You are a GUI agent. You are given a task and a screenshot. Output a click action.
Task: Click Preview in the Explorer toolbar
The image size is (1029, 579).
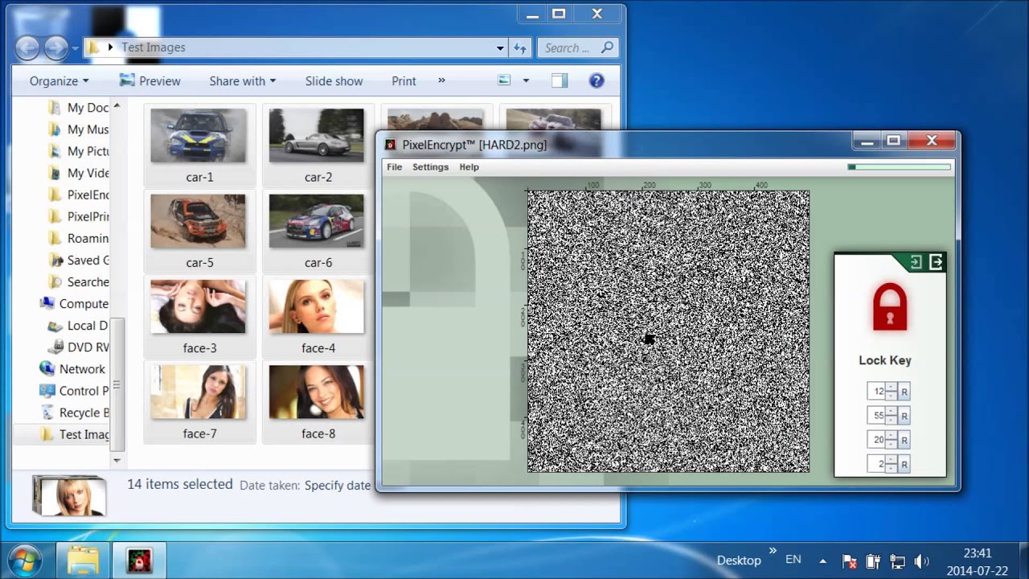point(150,81)
